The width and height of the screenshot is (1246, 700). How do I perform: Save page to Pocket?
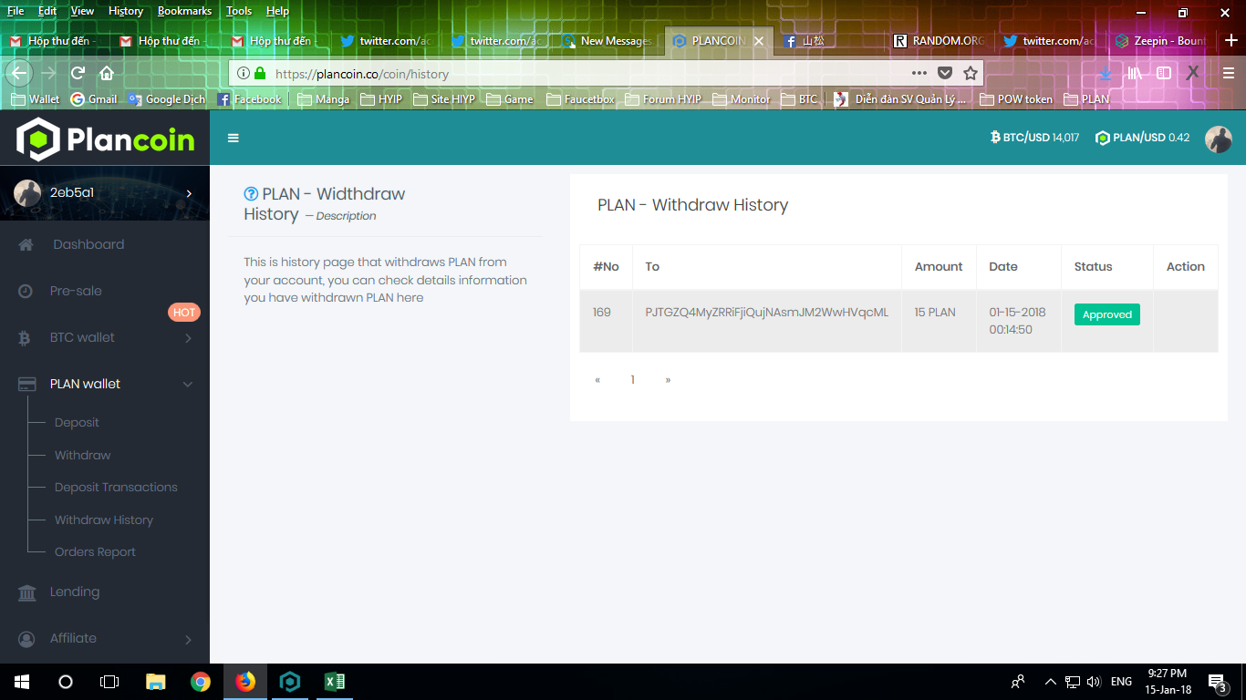click(x=945, y=73)
